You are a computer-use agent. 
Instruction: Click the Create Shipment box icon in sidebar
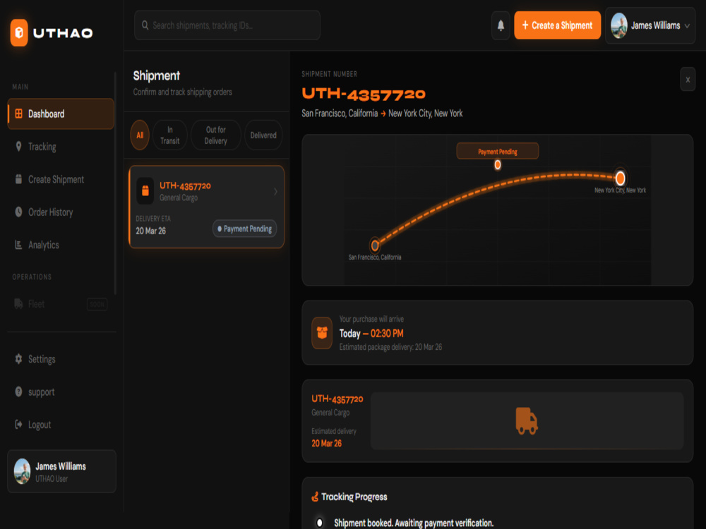tap(18, 179)
